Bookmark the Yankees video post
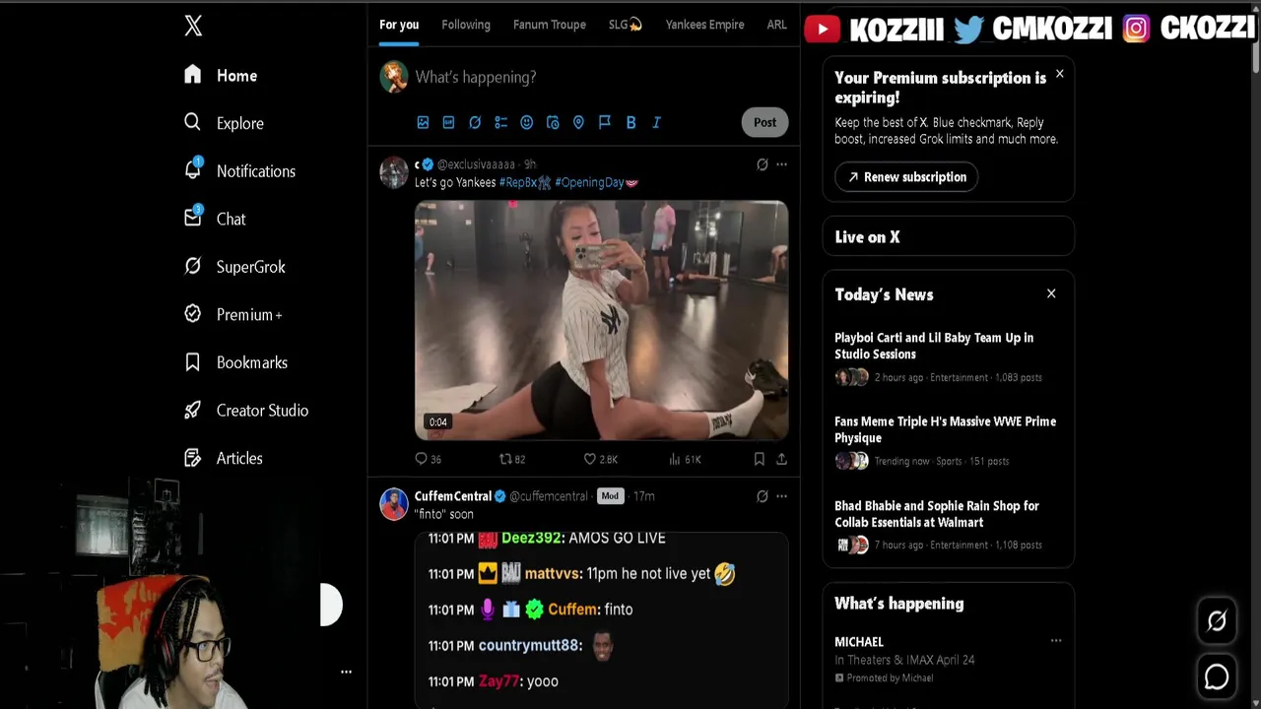This screenshot has height=709, width=1261. point(759,459)
